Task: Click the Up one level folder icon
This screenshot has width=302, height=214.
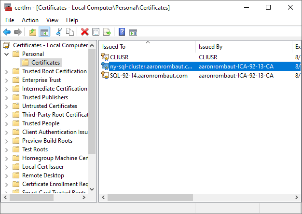Action: [x=33, y=32]
